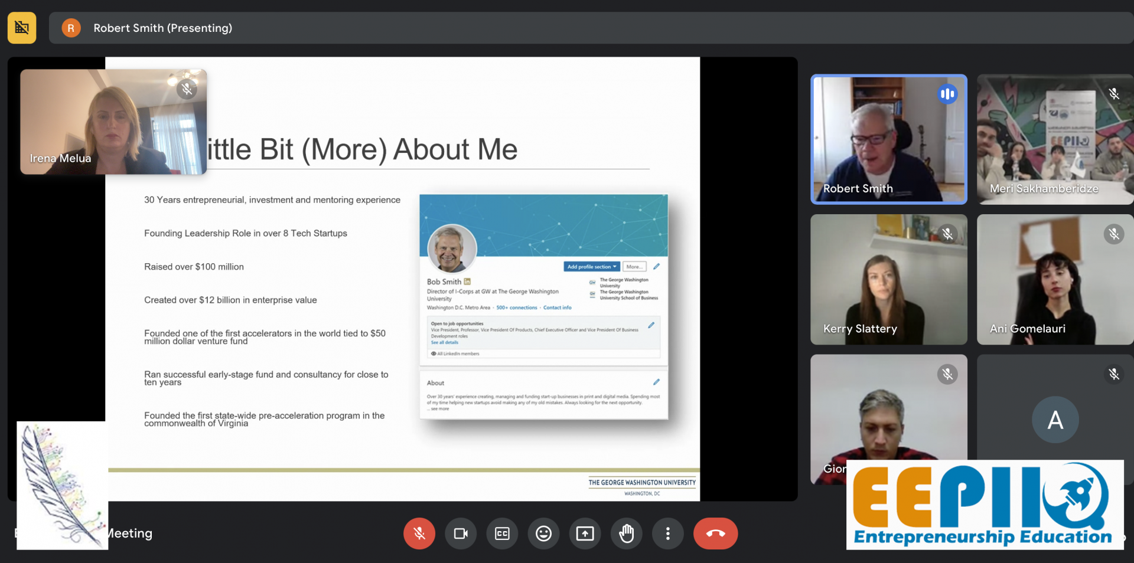Click the muted mic icon on Irena Melua's tile
The height and width of the screenshot is (563, 1134).
(x=187, y=89)
